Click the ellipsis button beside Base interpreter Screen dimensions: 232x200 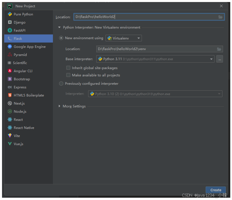[x=220, y=59]
